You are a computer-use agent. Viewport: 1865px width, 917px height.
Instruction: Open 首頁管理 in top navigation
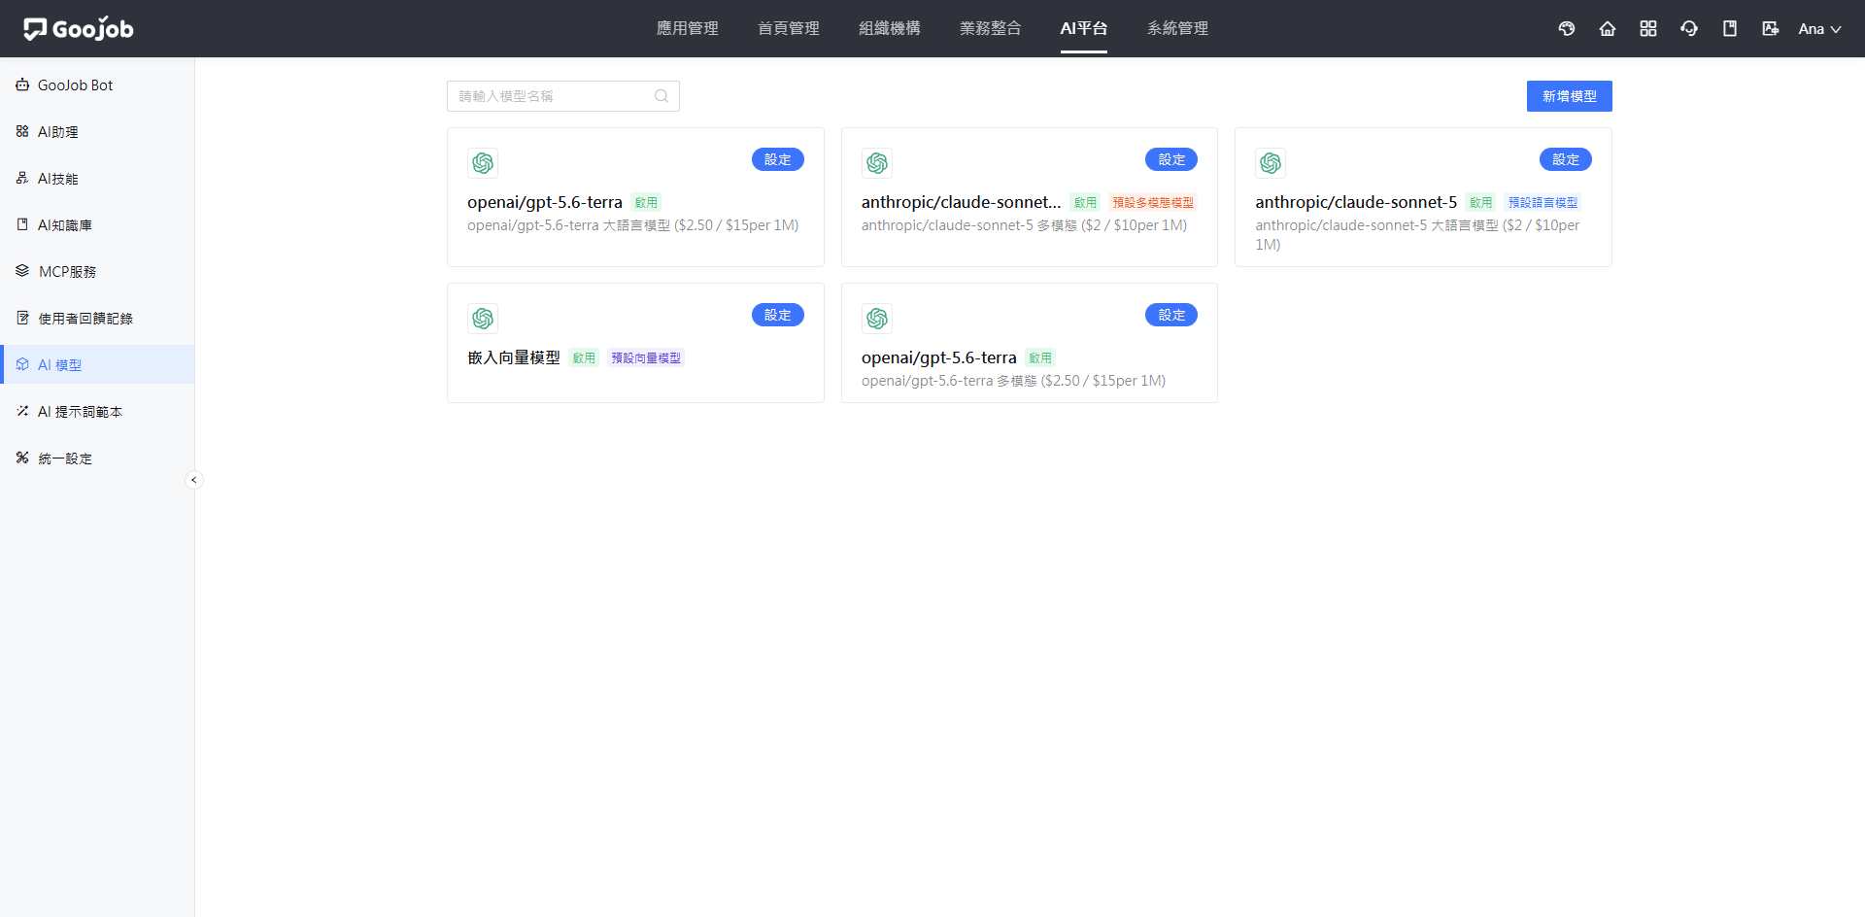[789, 28]
